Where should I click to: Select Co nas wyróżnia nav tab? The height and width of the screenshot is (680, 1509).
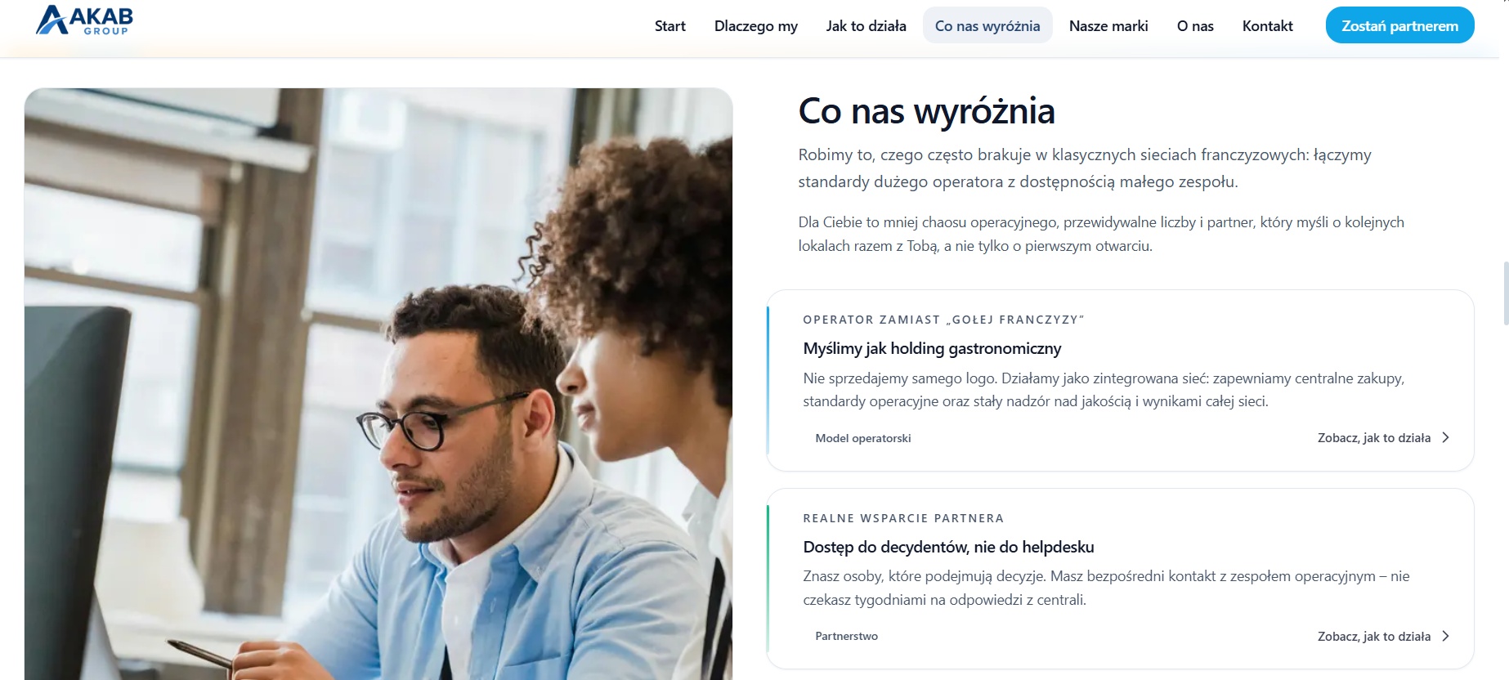[x=987, y=25]
